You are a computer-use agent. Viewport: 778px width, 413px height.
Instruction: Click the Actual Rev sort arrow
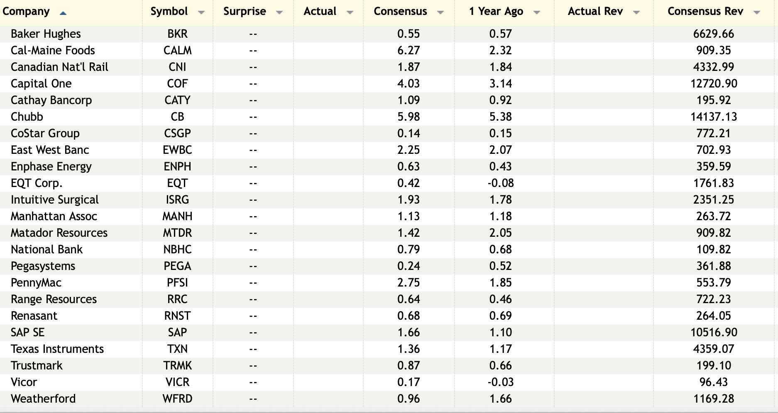[636, 13]
